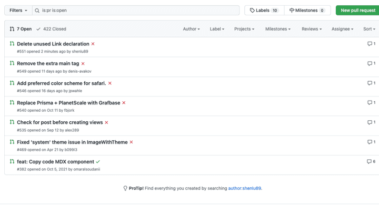
Task: Open comments icon for Remove the extra main tag
Action: tap(371, 64)
